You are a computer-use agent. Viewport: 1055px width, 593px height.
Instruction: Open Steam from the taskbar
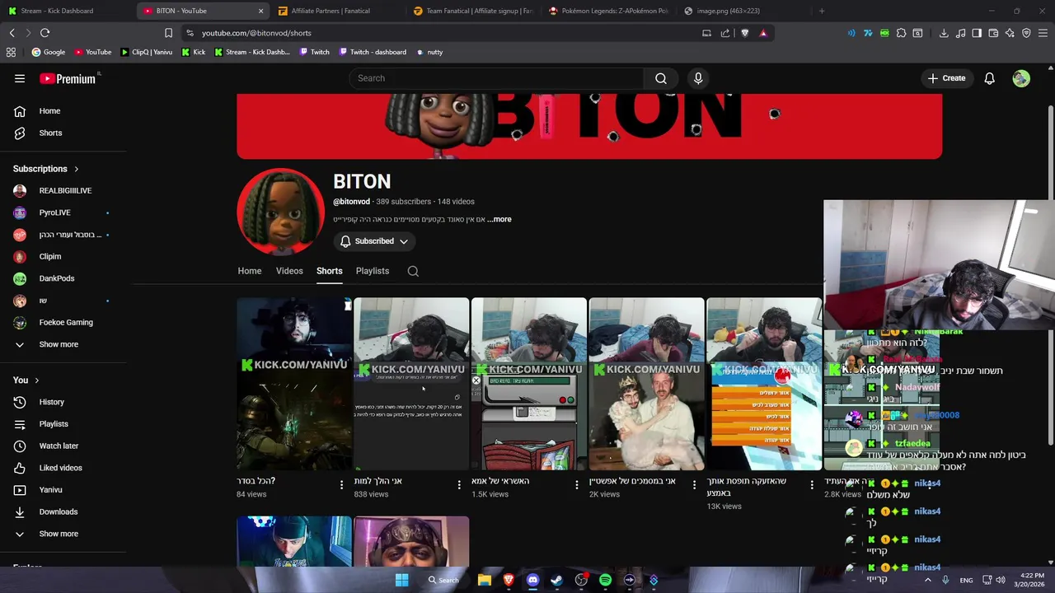[x=556, y=580]
